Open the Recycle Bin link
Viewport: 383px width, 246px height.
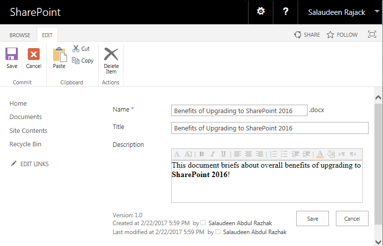(25, 144)
